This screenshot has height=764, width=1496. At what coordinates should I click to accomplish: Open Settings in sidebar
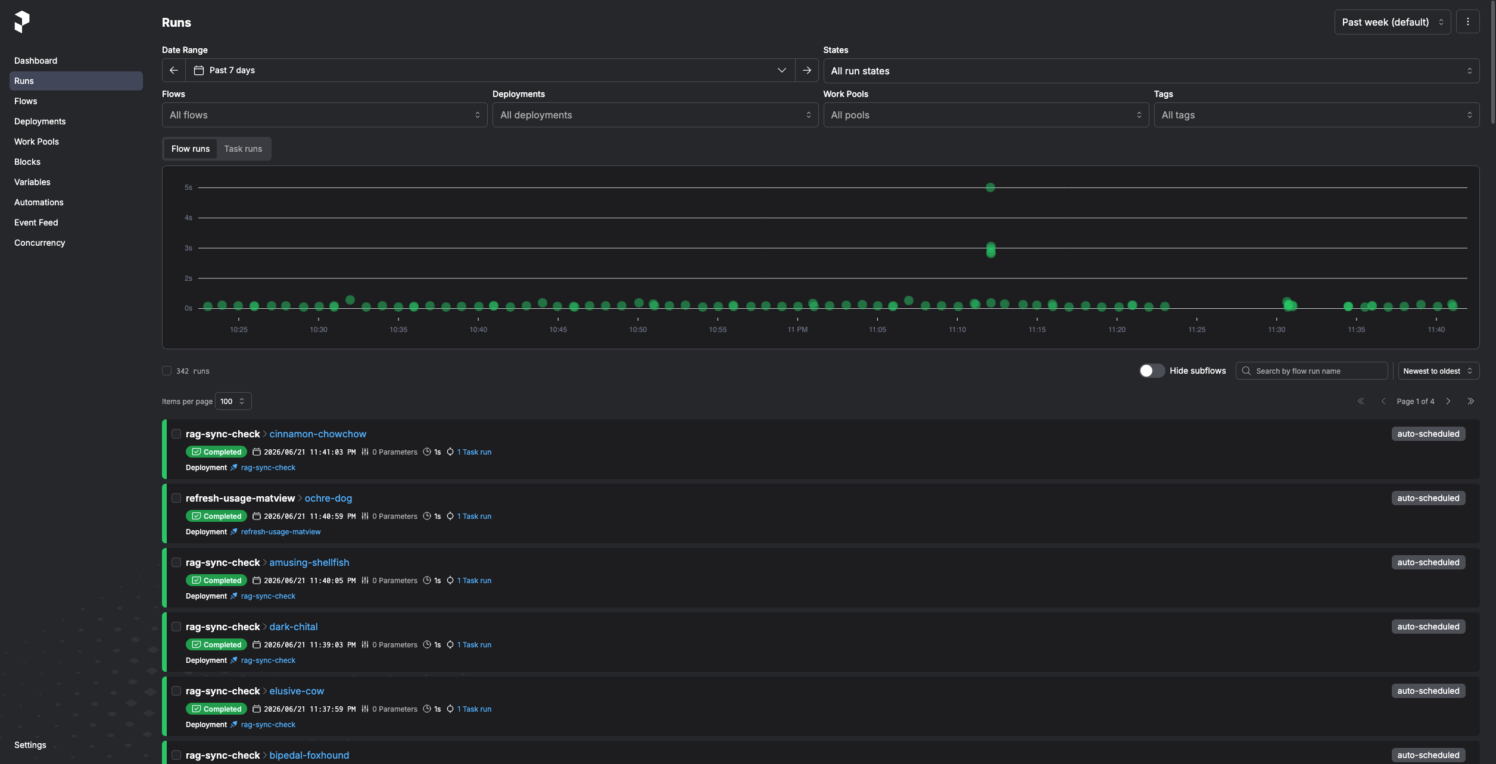coord(76,745)
